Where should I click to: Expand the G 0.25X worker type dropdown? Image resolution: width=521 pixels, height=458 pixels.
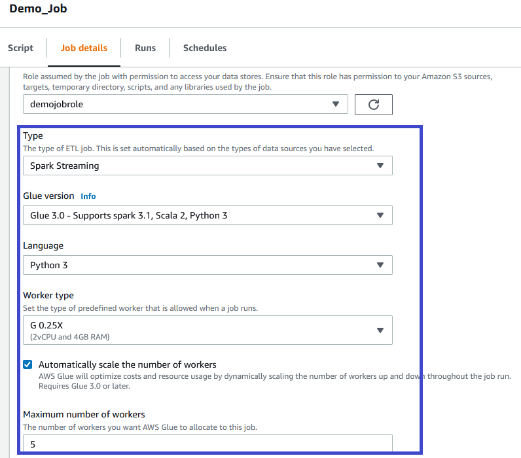click(x=207, y=330)
